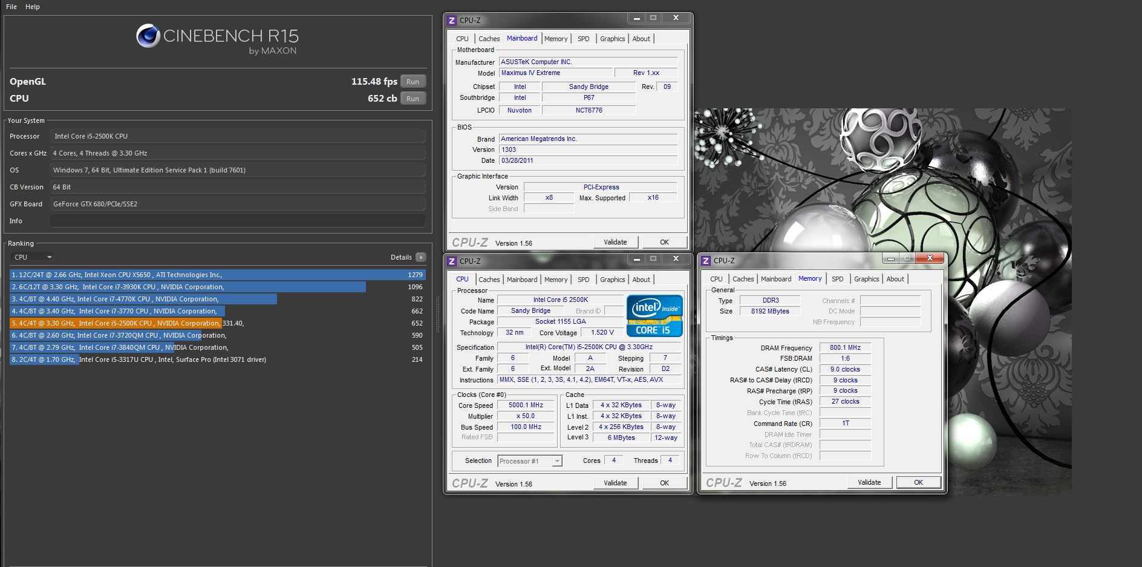Click OK in Mainboard CPU-Z window

pyautogui.click(x=664, y=242)
